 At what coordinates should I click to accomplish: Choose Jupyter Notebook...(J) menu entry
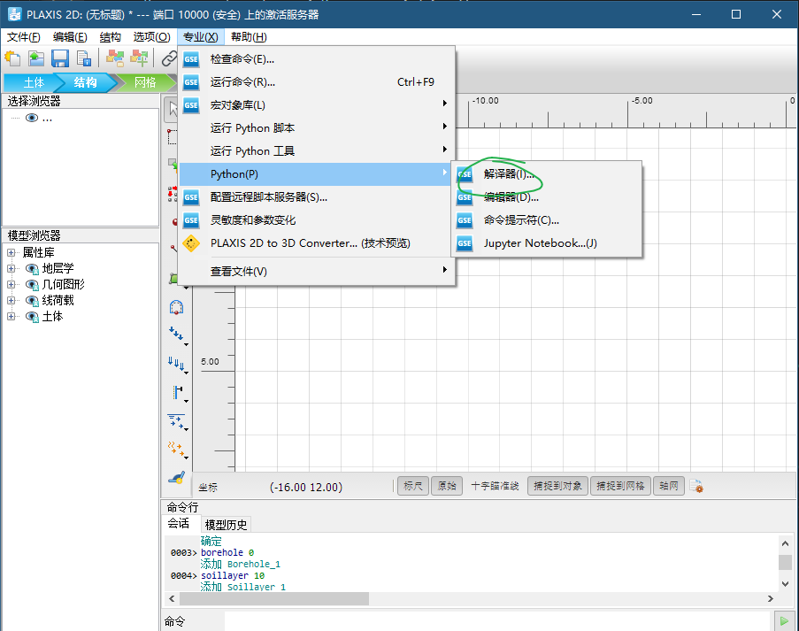(x=546, y=243)
